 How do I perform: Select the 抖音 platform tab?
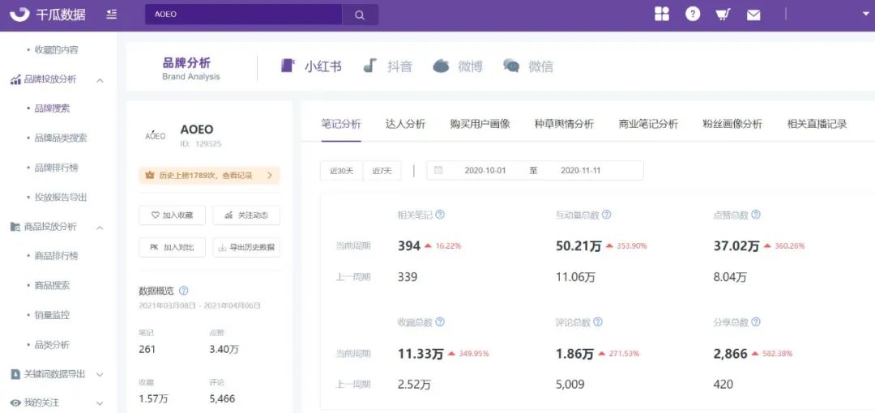(387, 66)
